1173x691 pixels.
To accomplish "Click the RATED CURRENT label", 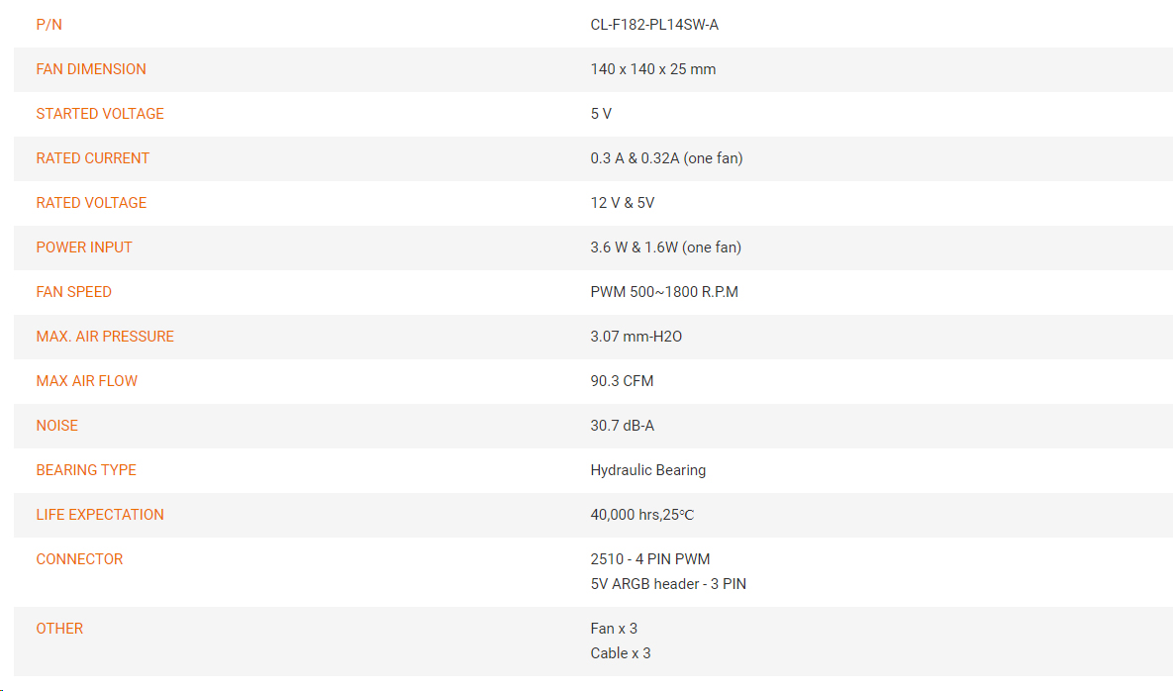I will [x=93, y=158].
